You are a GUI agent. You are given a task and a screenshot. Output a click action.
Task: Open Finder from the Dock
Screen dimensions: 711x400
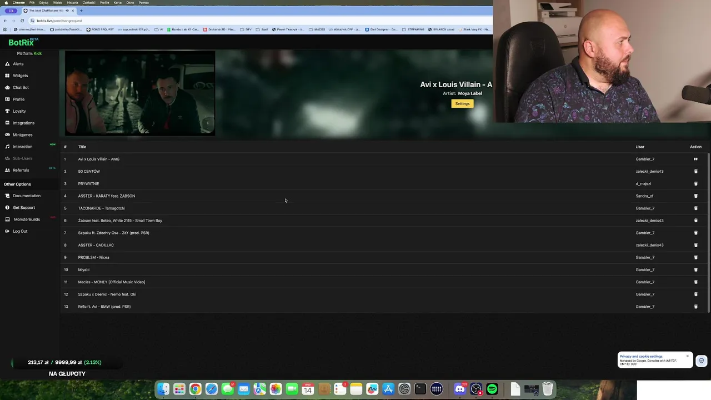pyautogui.click(x=163, y=389)
